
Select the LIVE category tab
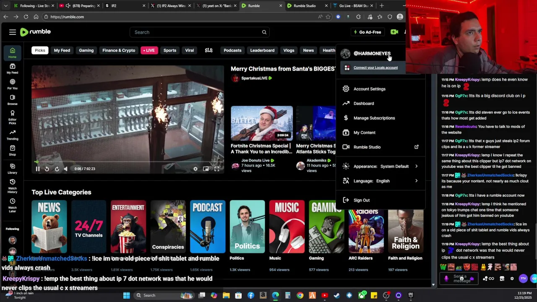149,50
